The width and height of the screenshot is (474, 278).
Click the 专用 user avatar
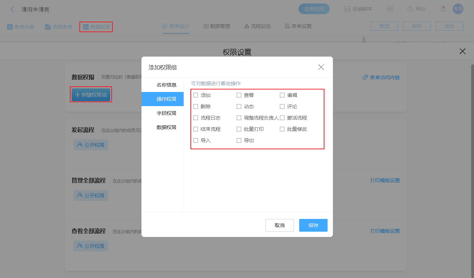[458, 9]
